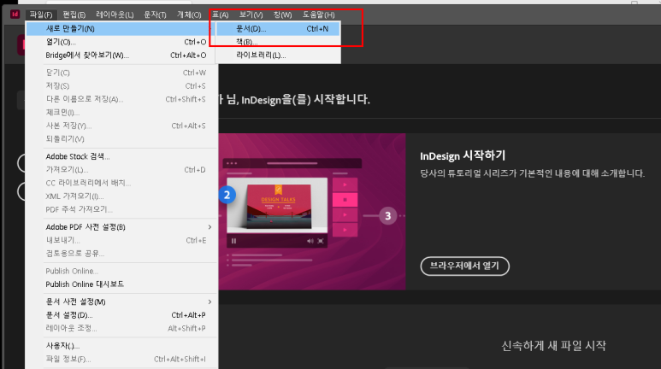This screenshot has height=369, width=661.
Task: Open the 창(W) menu
Action: point(282,15)
